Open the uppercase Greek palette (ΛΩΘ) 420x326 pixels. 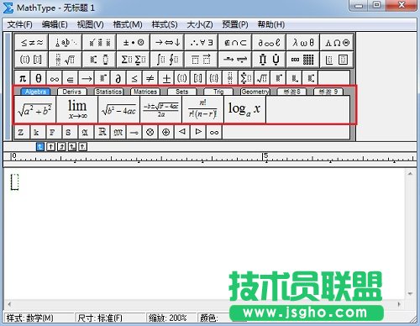pos(337,43)
